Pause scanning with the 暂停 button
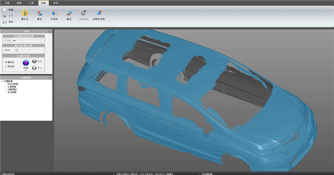Image resolution: width=334 pixels, height=175 pixels. (34, 60)
